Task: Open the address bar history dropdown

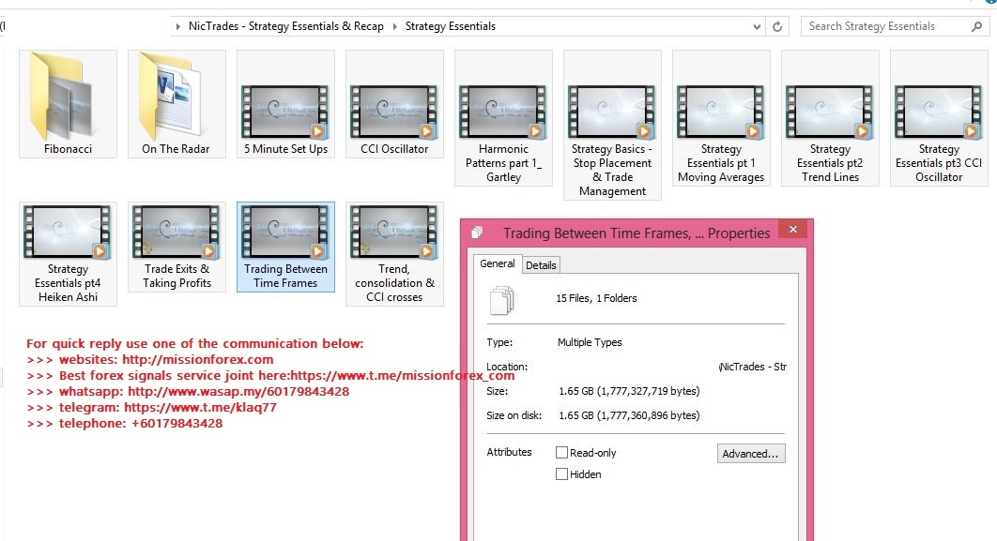Action: (x=757, y=26)
